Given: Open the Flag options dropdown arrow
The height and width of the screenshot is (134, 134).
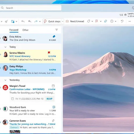Looking at the screenshot, I should coord(101,21).
